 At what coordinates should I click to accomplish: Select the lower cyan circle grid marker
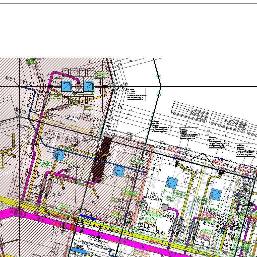point(158,94)
